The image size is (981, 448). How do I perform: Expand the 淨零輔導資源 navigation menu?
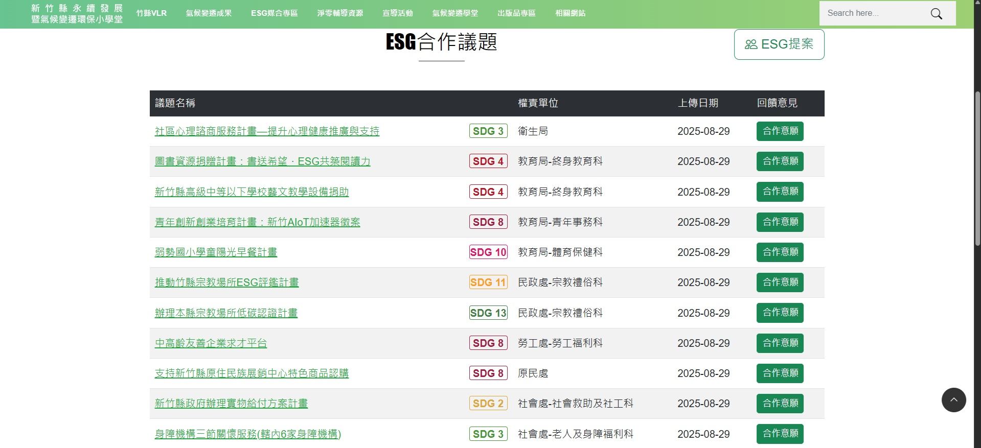click(x=340, y=13)
